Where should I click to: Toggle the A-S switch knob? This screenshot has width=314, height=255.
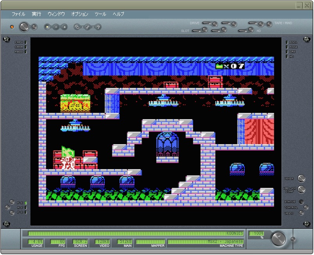point(7,207)
